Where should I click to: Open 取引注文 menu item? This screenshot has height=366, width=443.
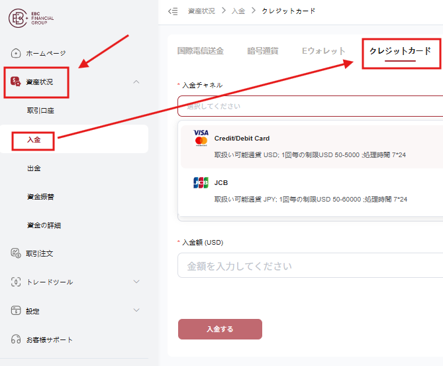tap(40, 253)
